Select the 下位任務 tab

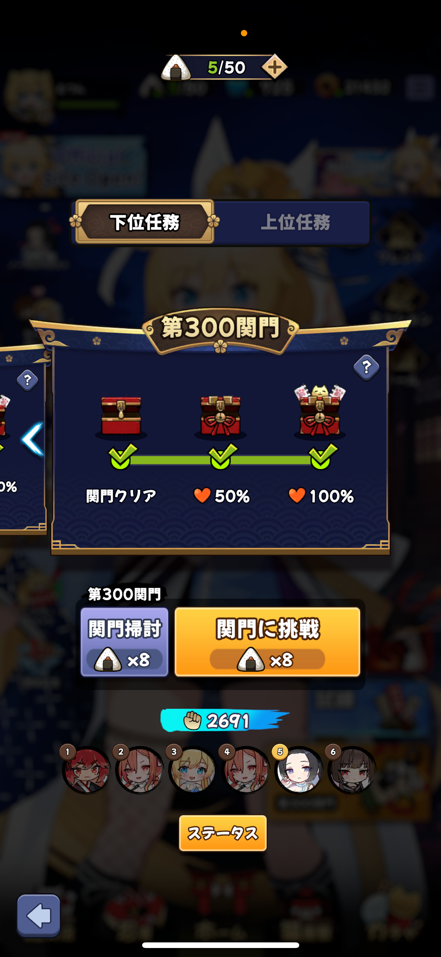point(145,222)
